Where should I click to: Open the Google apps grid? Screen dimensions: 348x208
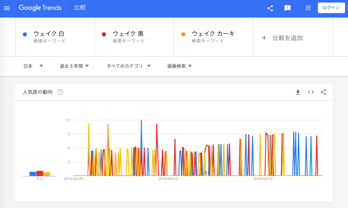[x=308, y=8]
